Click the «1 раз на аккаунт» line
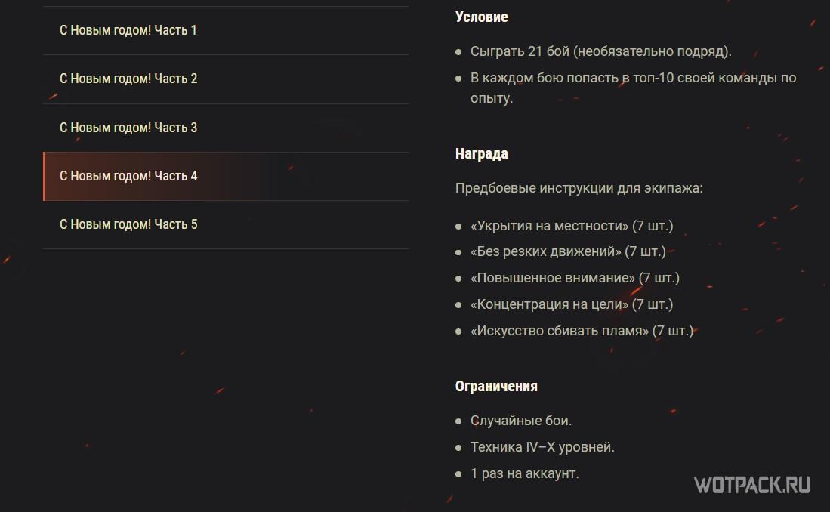 coord(524,473)
